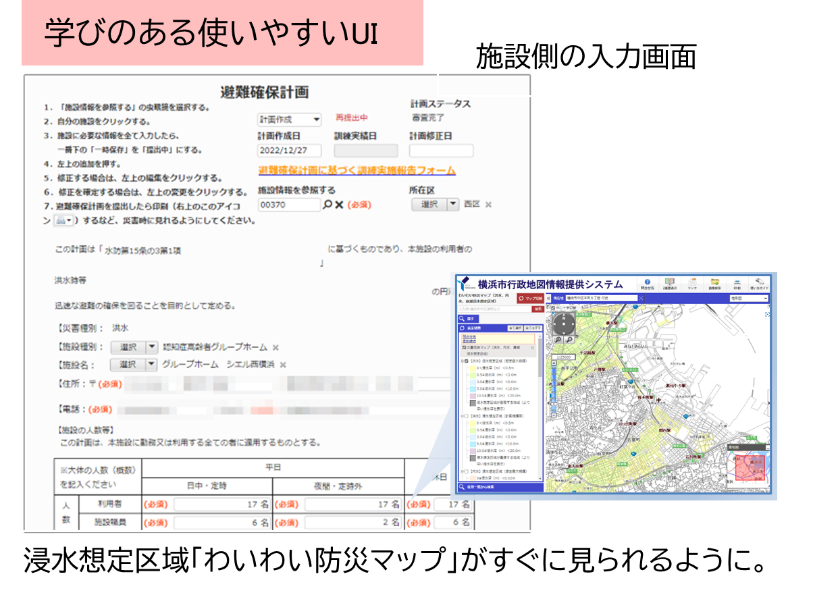
Task: Open the 探す tab in map side panel
Action: [469, 319]
